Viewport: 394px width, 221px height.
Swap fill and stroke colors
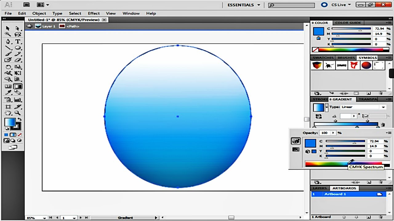pos(20,119)
